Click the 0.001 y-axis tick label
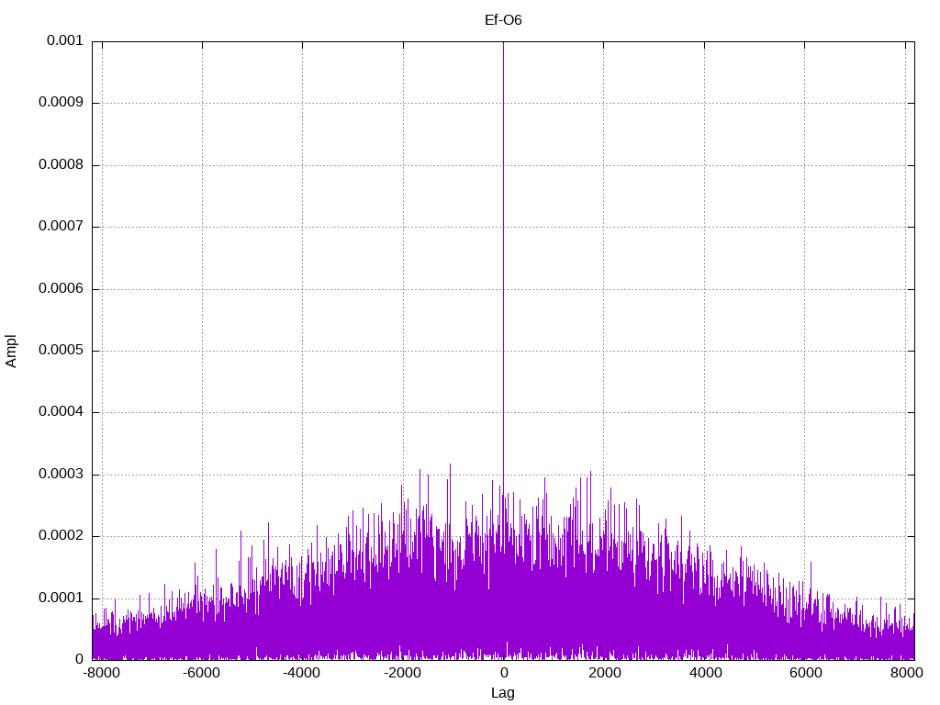The width and height of the screenshot is (940, 705). [65, 40]
